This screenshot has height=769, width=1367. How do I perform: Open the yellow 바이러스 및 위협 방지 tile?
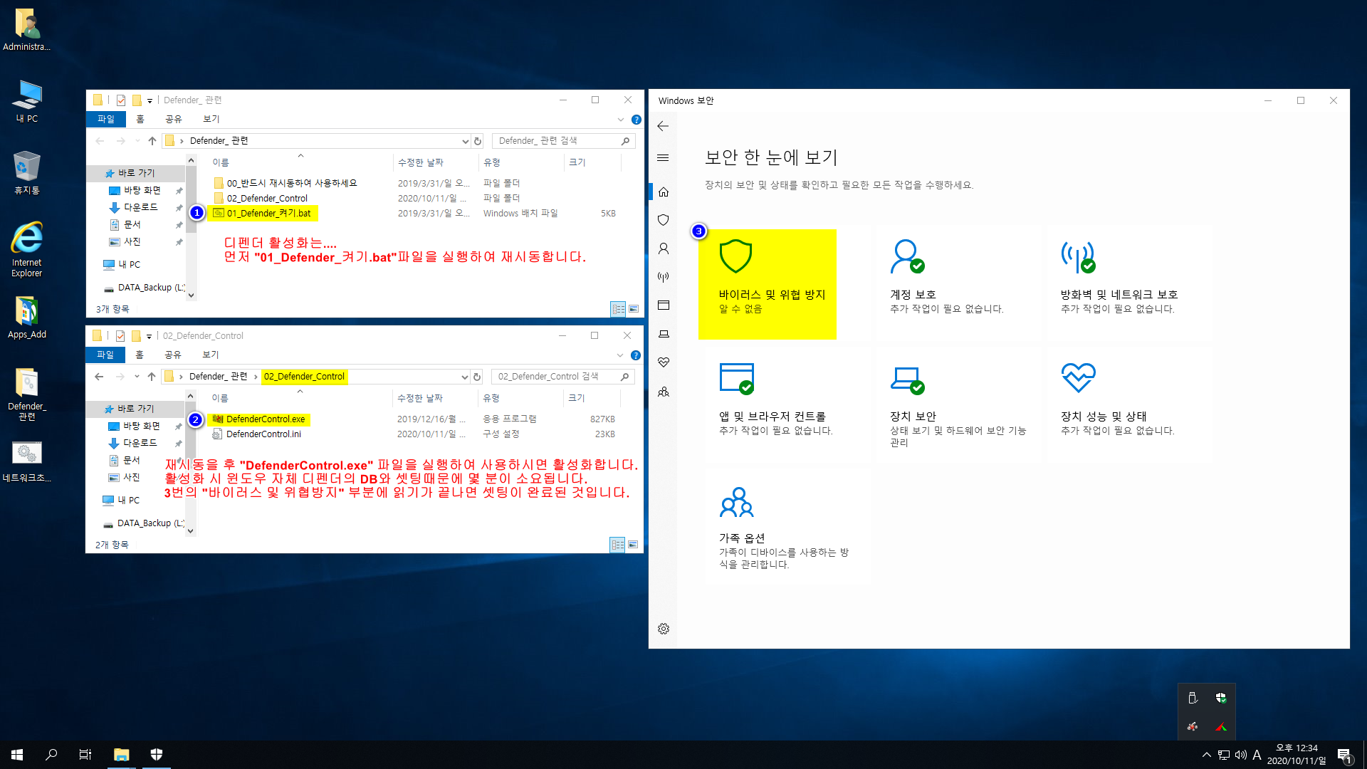tap(767, 284)
